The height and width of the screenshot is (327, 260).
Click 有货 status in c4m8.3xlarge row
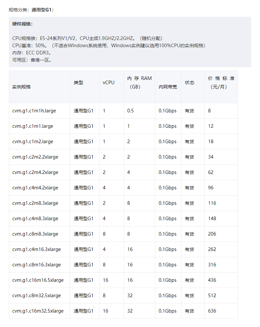(x=190, y=219)
